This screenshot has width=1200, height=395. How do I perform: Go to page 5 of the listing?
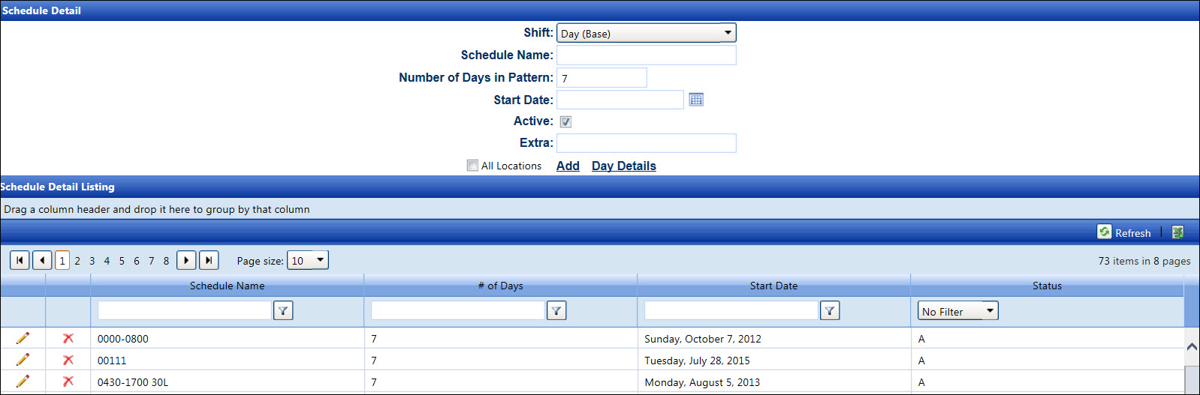point(122,261)
